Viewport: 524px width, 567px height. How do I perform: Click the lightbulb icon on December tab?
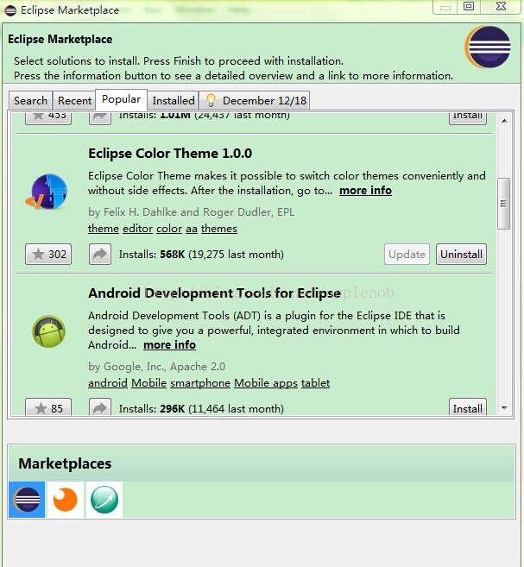211,100
